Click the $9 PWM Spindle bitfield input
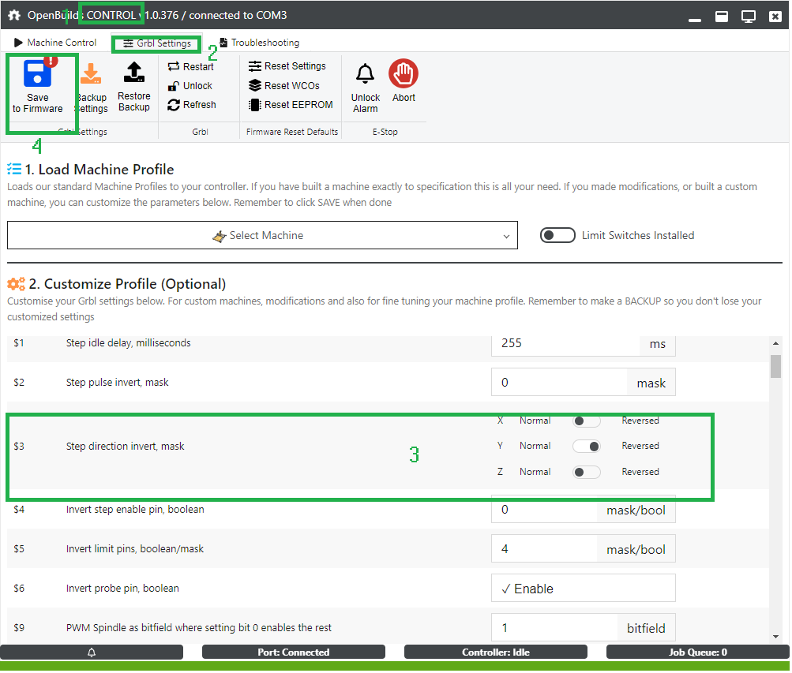 pyautogui.click(x=554, y=629)
